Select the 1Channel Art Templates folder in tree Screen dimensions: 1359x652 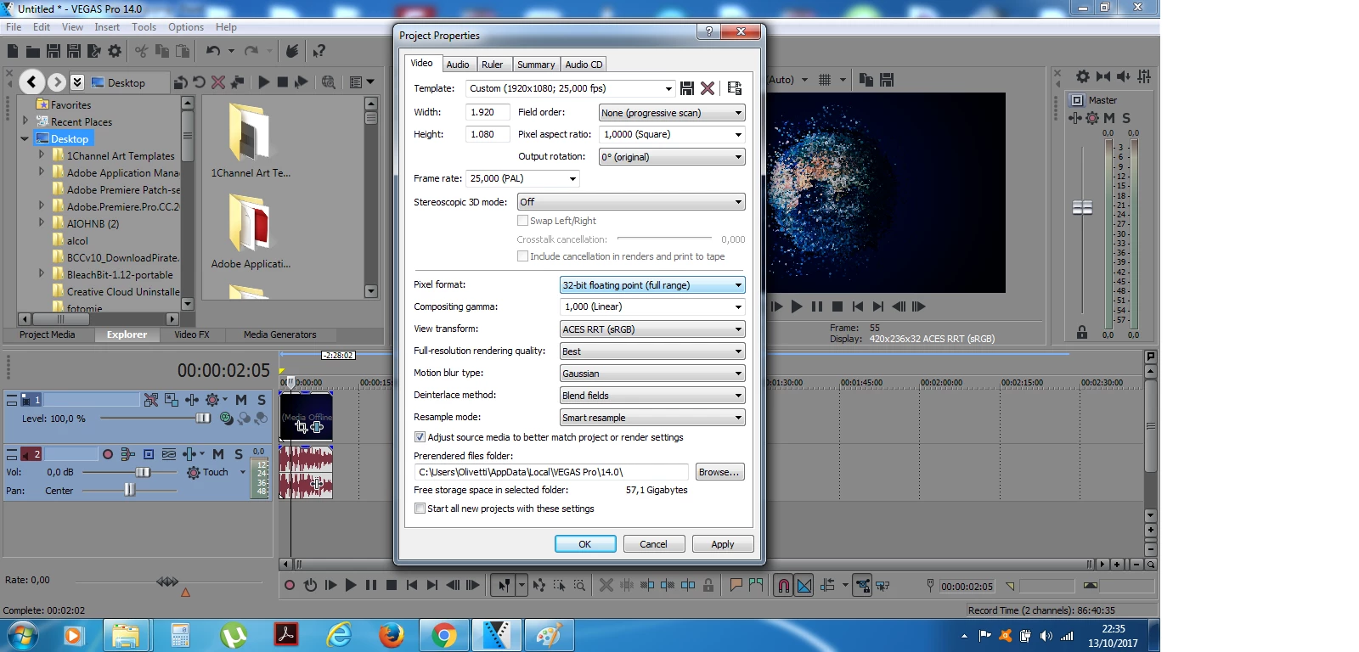pyautogui.click(x=121, y=156)
